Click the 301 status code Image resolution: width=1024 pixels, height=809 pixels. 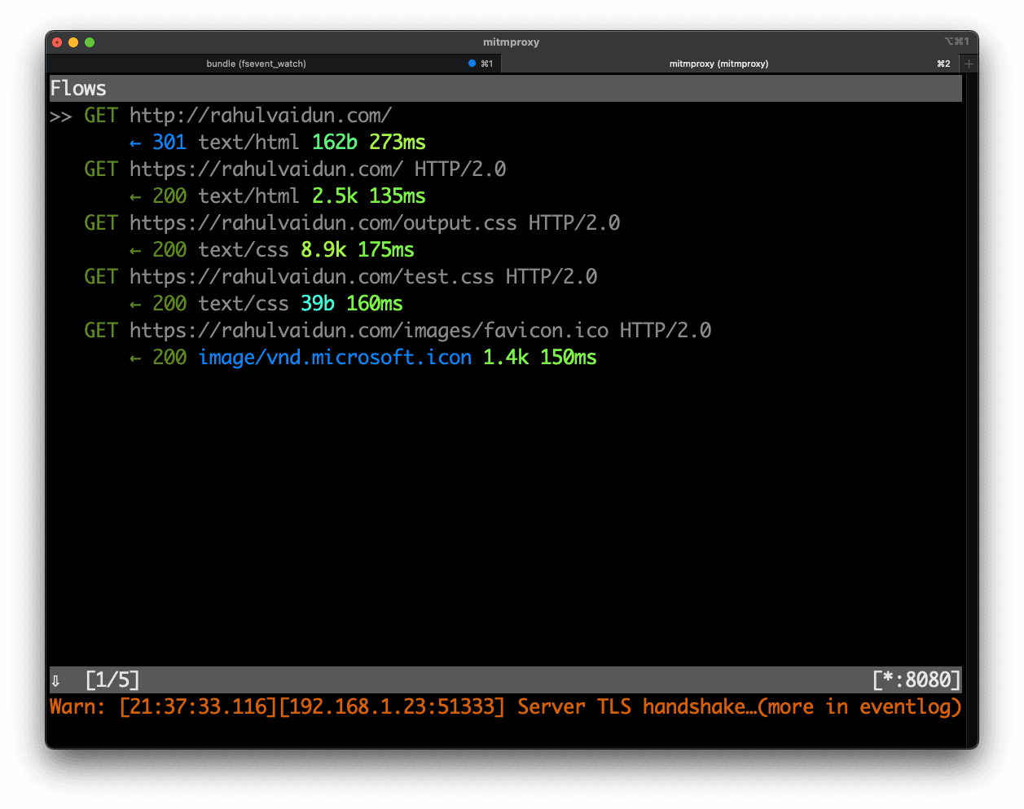169,143
